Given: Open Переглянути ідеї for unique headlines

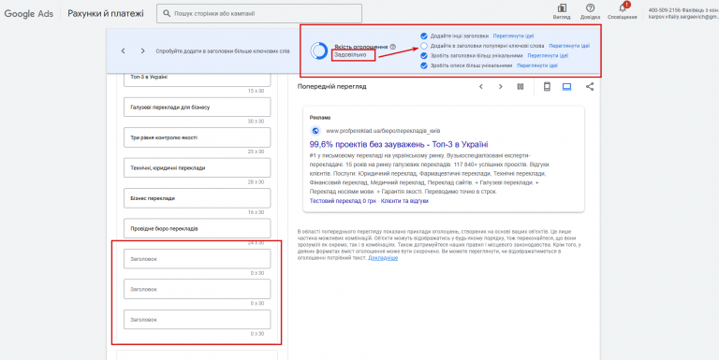Looking at the screenshot, I should (x=548, y=56).
